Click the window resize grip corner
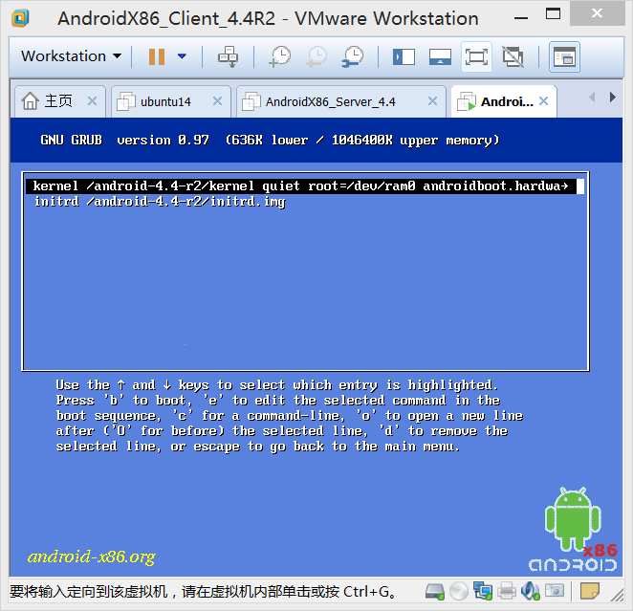Screen dimensions: 633x611 [x=616, y=594]
